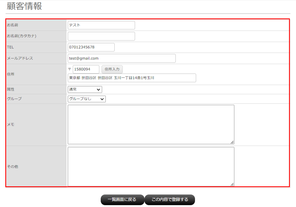
Task: Open the 属性 dropdown showing 通常
Action: tap(85, 89)
